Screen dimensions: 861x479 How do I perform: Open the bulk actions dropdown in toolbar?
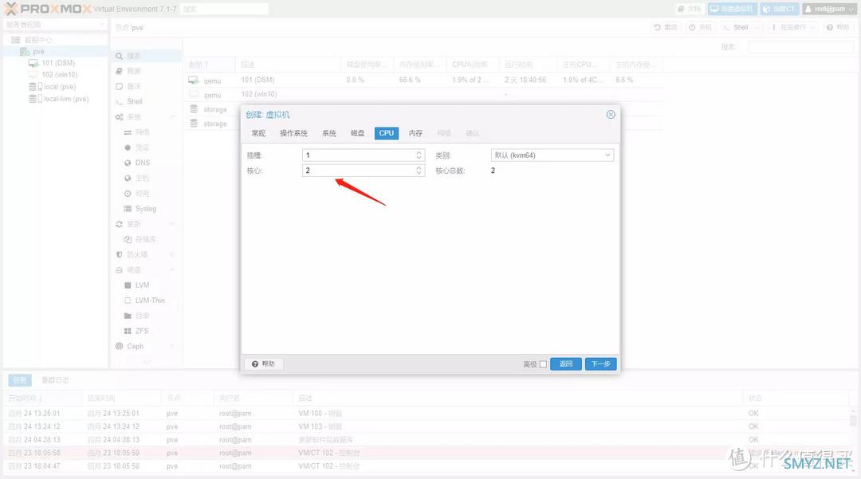click(793, 27)
